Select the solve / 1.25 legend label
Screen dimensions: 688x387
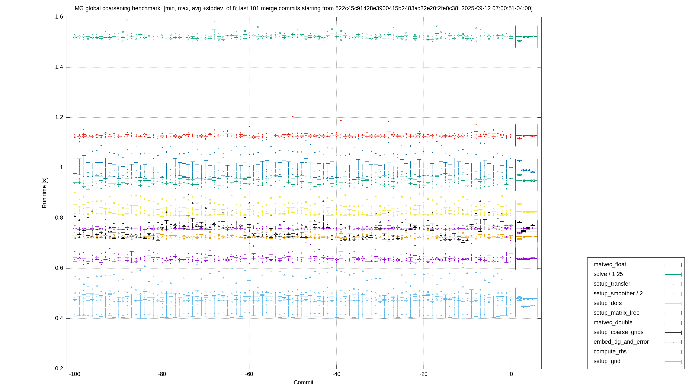pos(608,274)
